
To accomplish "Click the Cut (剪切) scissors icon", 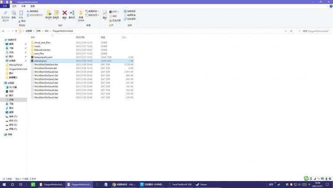I will 22,21.
